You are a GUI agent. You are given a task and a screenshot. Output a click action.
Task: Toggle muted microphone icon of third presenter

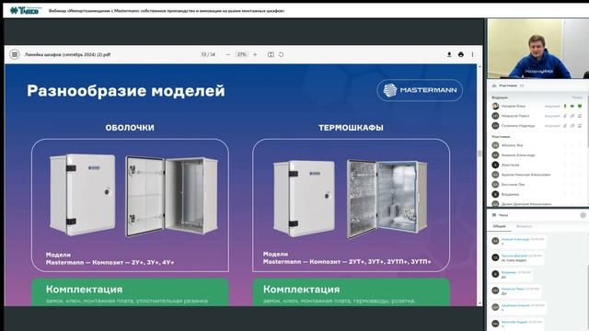click(x=565, y=126)
